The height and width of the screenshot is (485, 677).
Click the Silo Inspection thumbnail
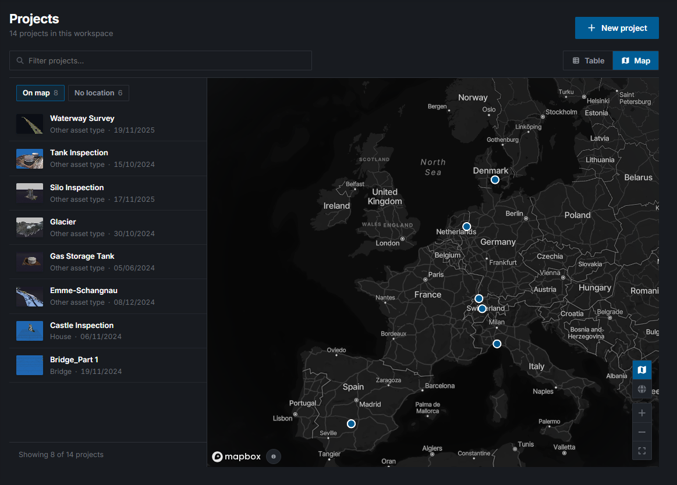[30, 193]
